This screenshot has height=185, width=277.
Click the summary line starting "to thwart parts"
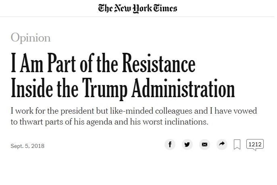pyautogui.click(x=110, y=122)
